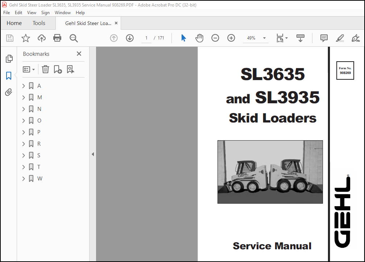Toggle the Bookmarks panel icon

tap(9, 76)
